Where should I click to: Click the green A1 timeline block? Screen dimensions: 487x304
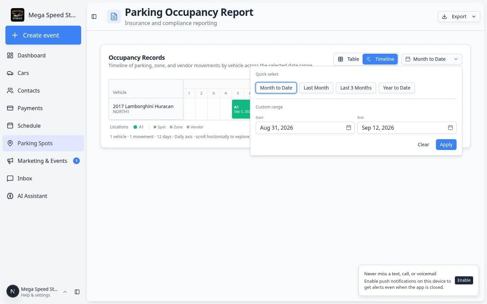click(241, 109)
